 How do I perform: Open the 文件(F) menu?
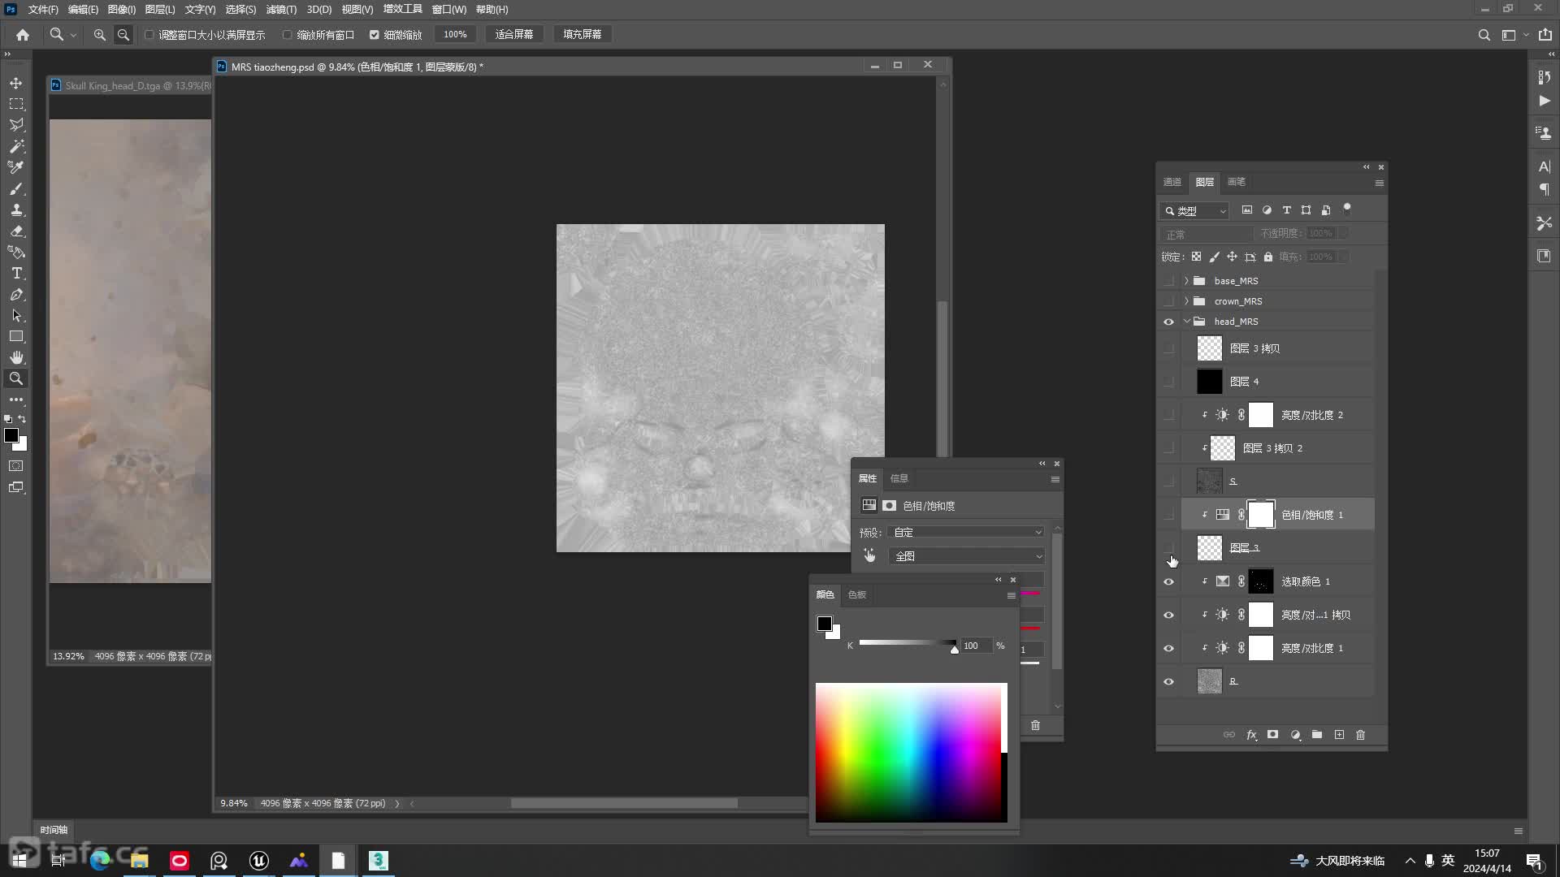[x=43, y=10]
